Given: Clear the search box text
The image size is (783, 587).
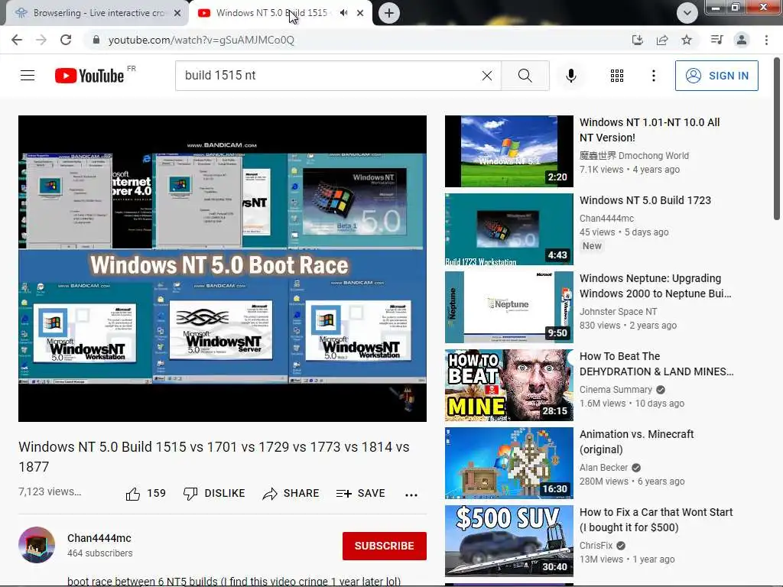Looking at the screenshot, I should coord(487,76).
